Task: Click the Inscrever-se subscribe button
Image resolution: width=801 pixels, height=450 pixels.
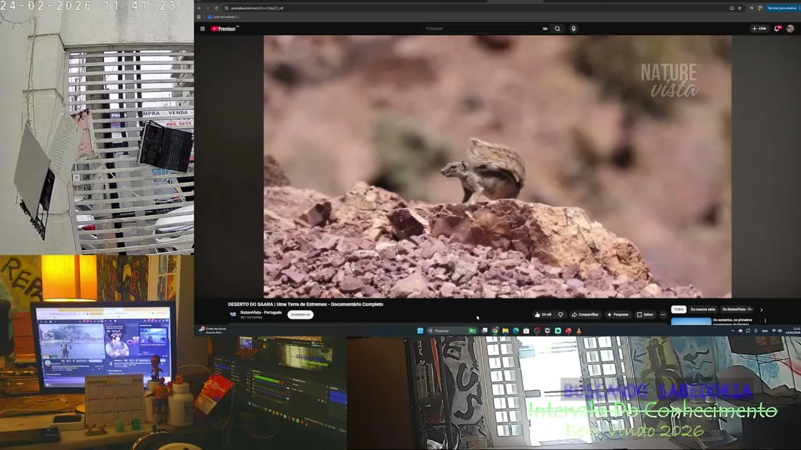Action: pos(300,314)
